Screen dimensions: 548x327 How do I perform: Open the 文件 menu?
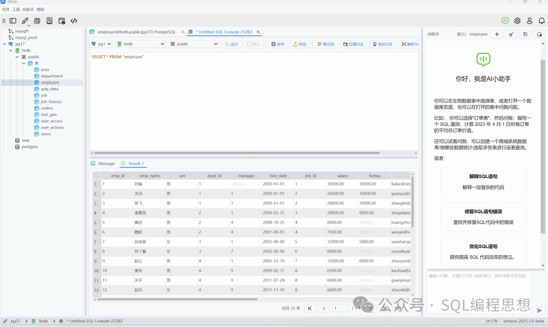tap(6, 10)
